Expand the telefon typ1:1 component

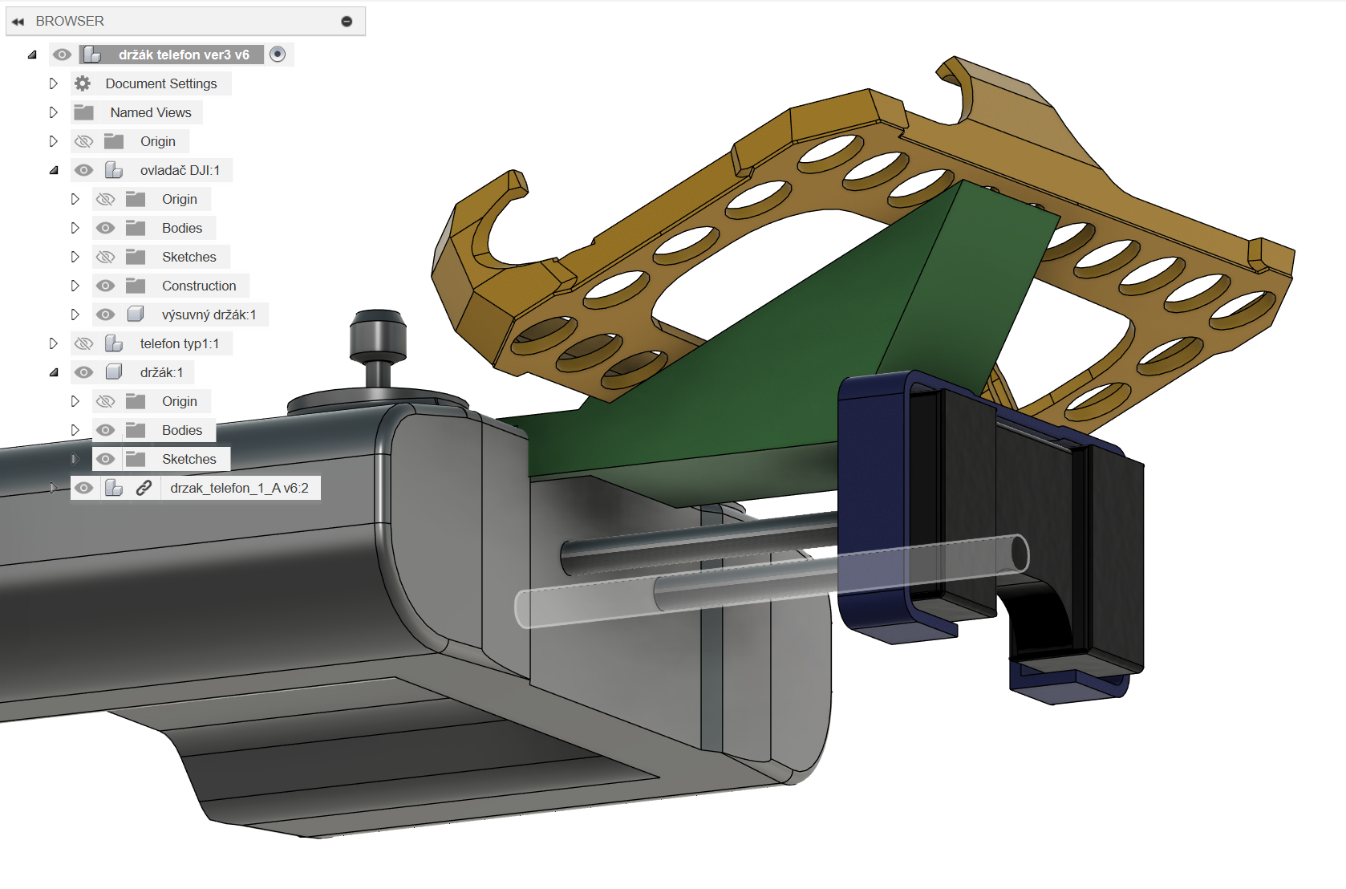click(54, 343)
